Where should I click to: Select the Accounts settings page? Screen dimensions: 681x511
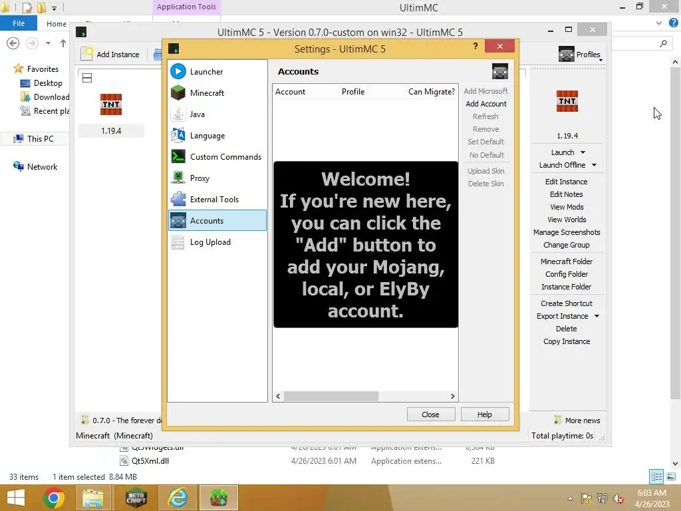(x=217, y=220)
